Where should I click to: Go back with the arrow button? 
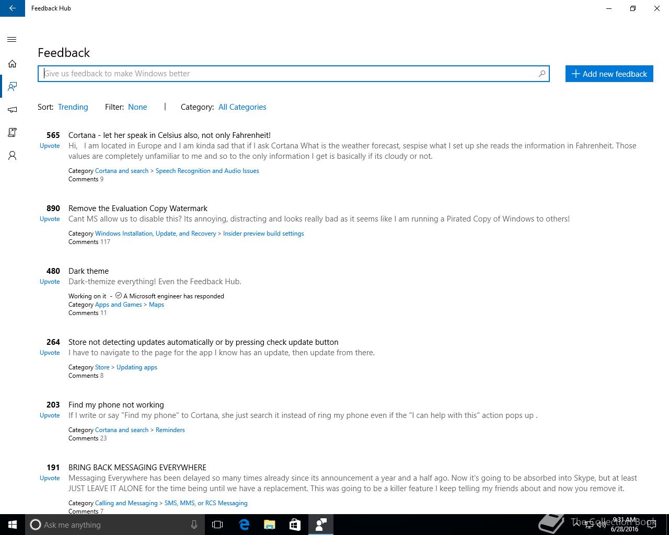[x=13, y=8]
